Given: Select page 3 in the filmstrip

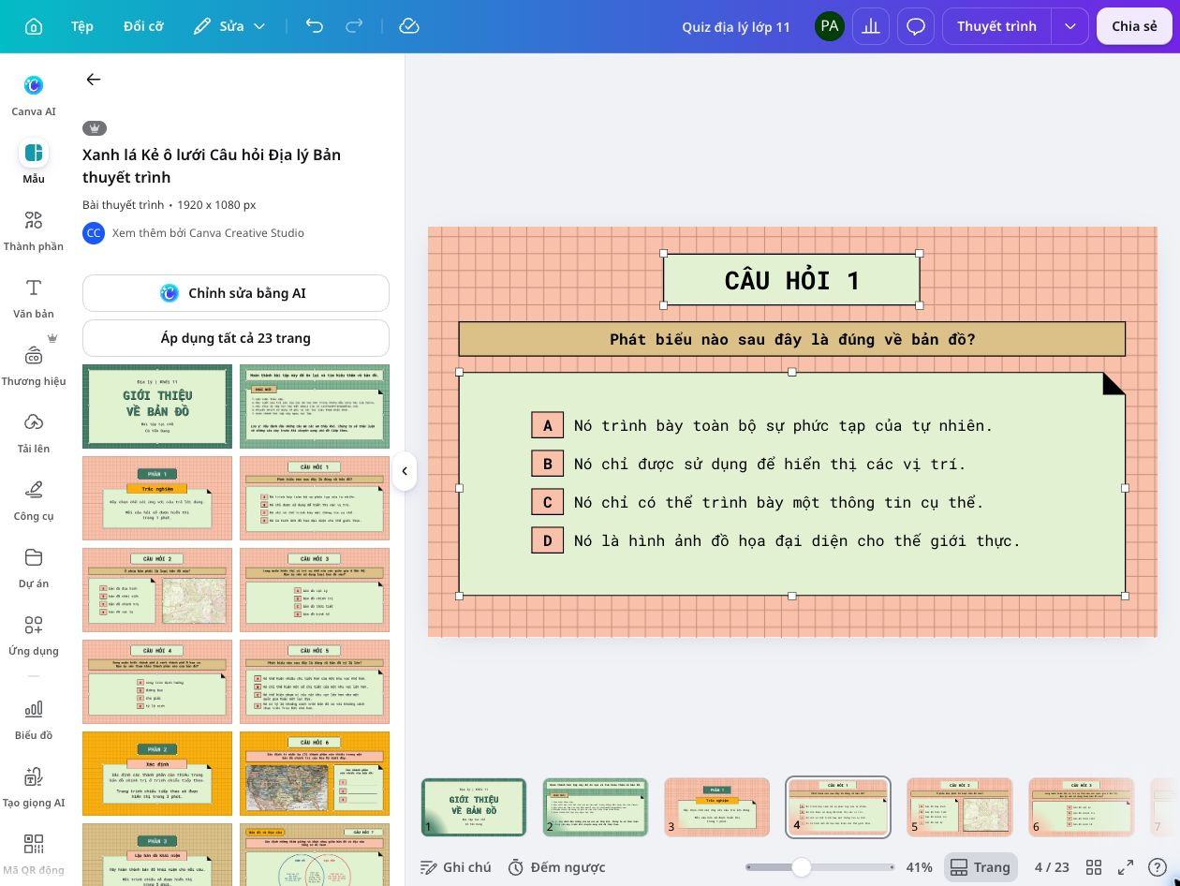Looking at the screenshot, I should (716, 807).
